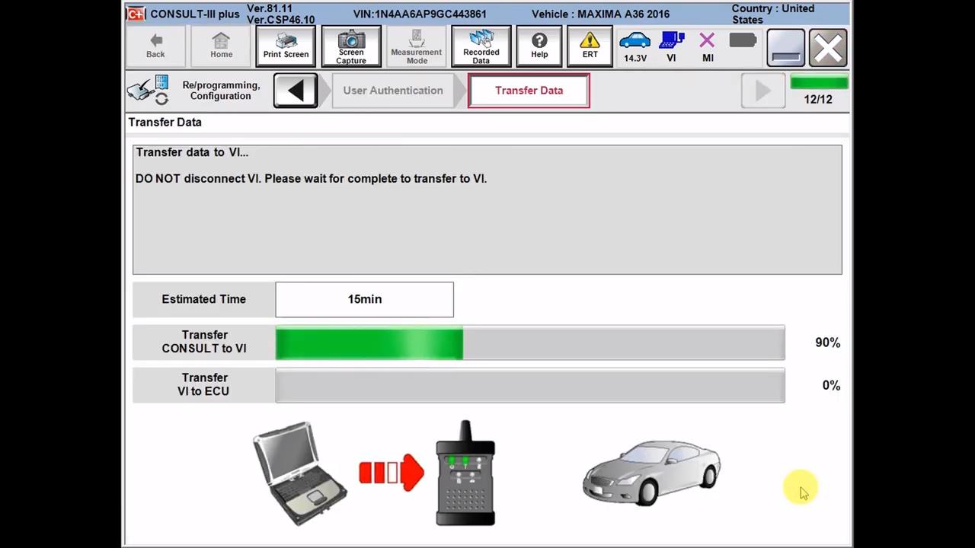975x548 pixels.
Task: Click the MI disconnected status icon
Action: pyautogui.click(x=708, y=46)
